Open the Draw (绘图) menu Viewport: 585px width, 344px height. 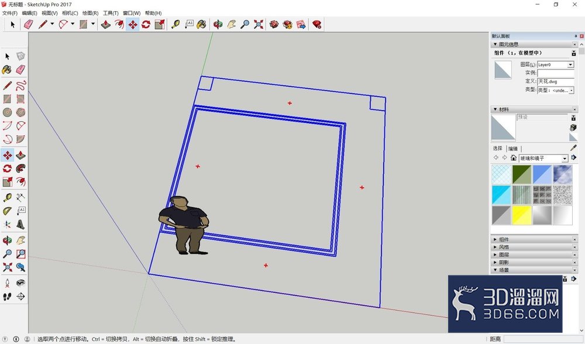[x=90, y=13]
